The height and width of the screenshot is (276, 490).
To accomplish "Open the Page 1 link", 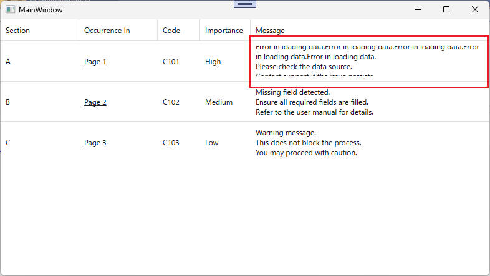I will point(95,62).
